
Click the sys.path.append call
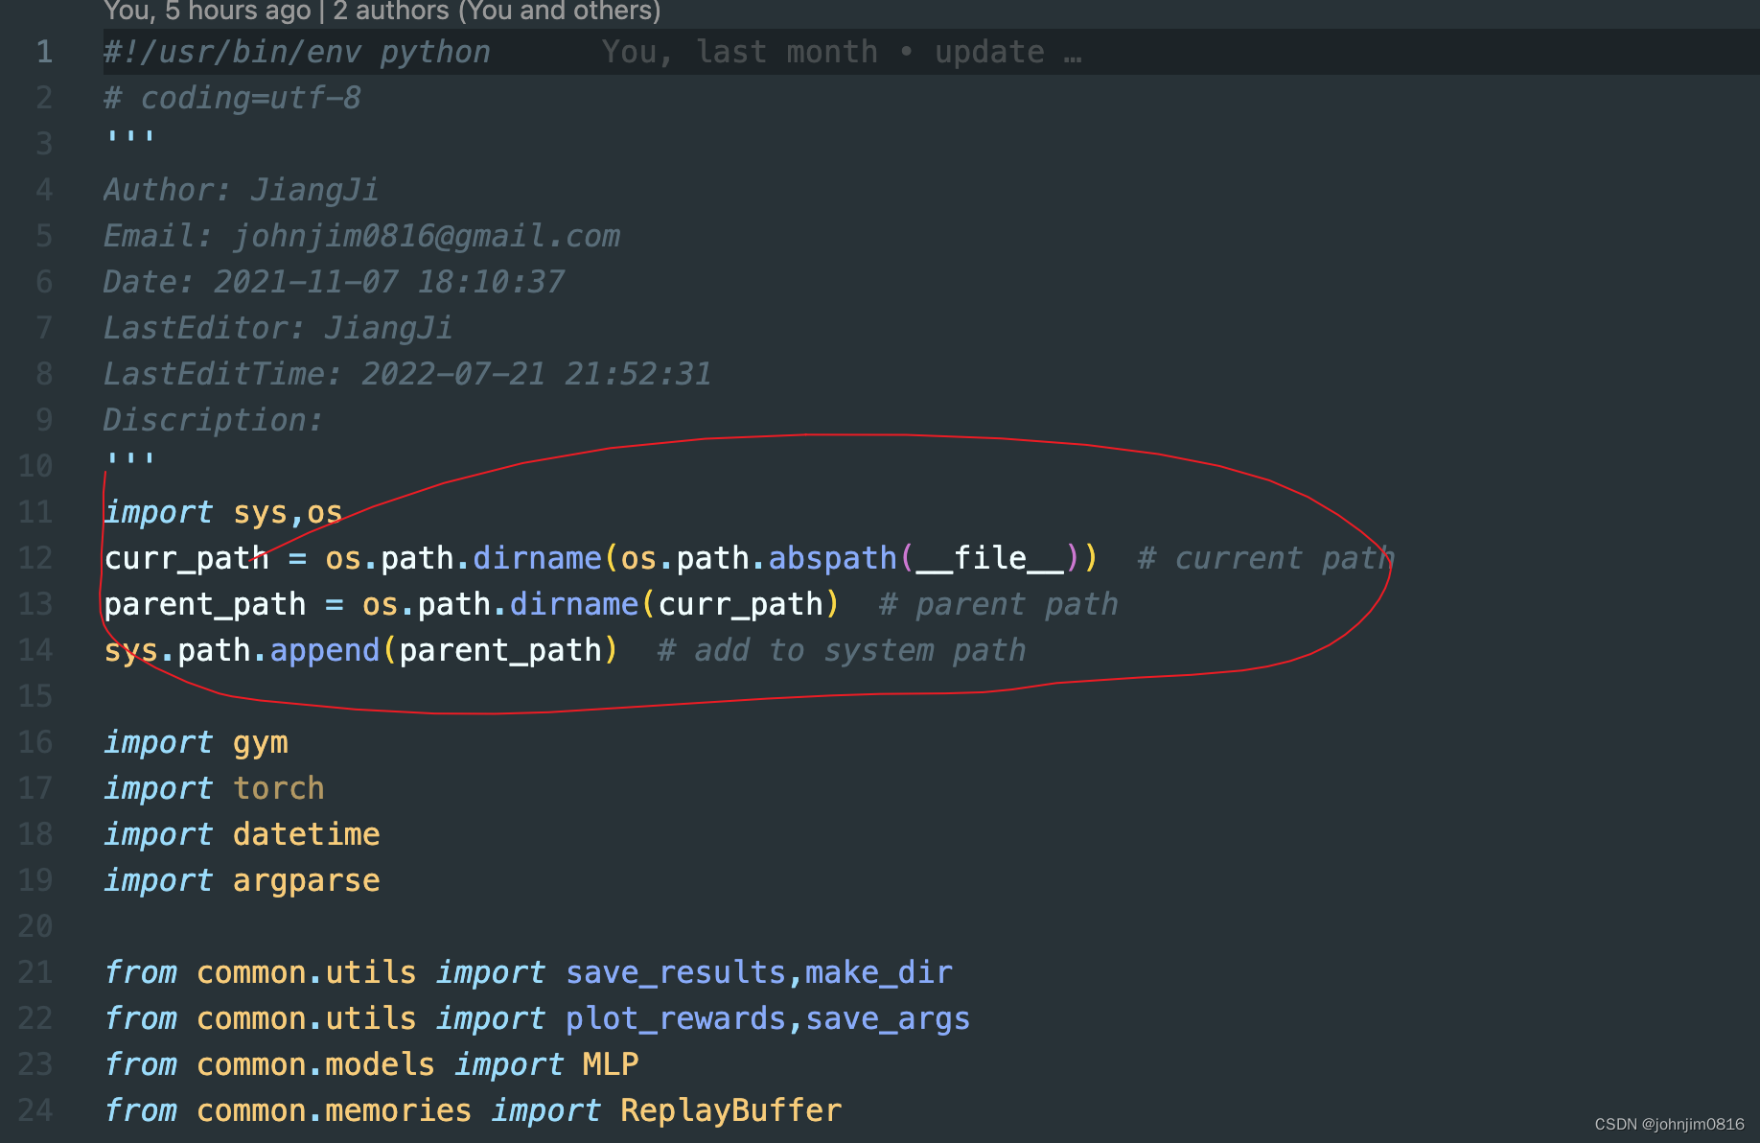[240, 650]
